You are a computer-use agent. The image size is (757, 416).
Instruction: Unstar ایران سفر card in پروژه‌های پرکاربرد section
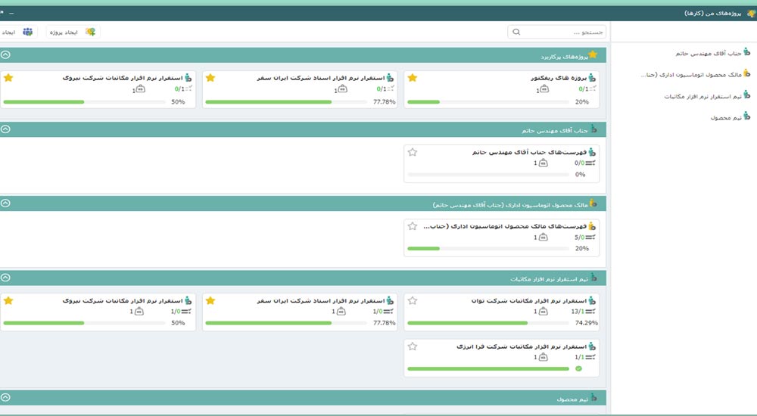tap(210, 78)
